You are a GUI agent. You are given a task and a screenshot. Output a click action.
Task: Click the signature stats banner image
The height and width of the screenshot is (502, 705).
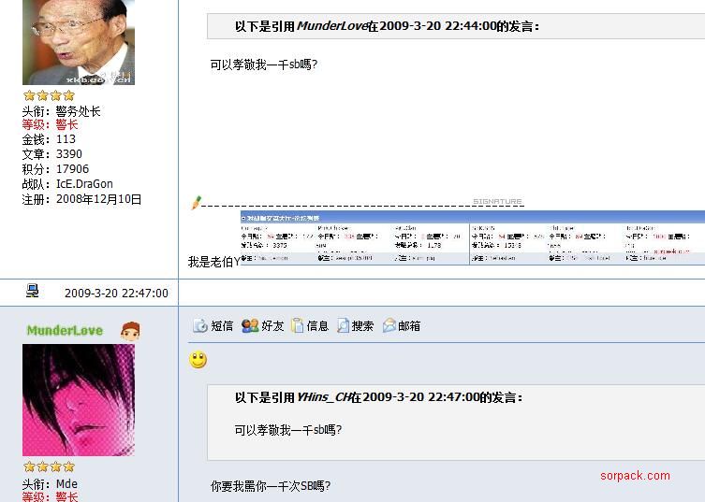tap(472, 237)
